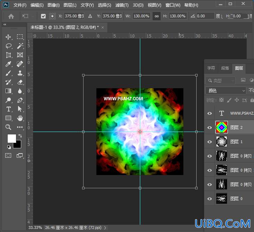Hide layer 图层 1
Screen dimensions: 254x232
coord(209,142)
